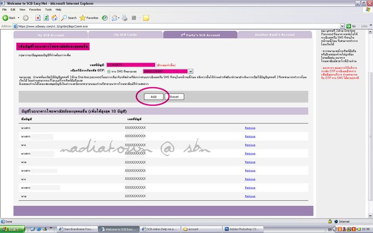Expand hidden tray icons arrow
373x233 pixels.
click(x=335, y=229)
